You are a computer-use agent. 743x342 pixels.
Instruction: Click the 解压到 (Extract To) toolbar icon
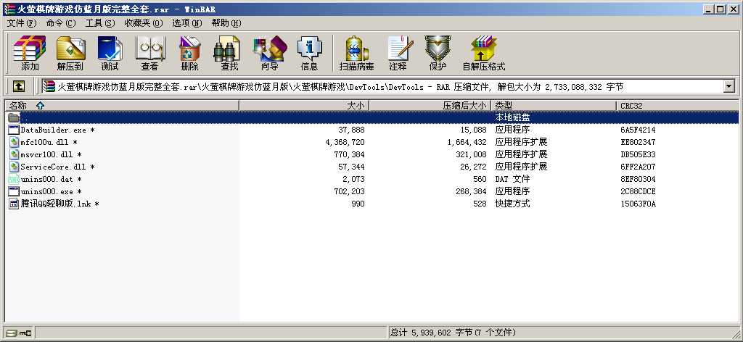click(70, 48)
